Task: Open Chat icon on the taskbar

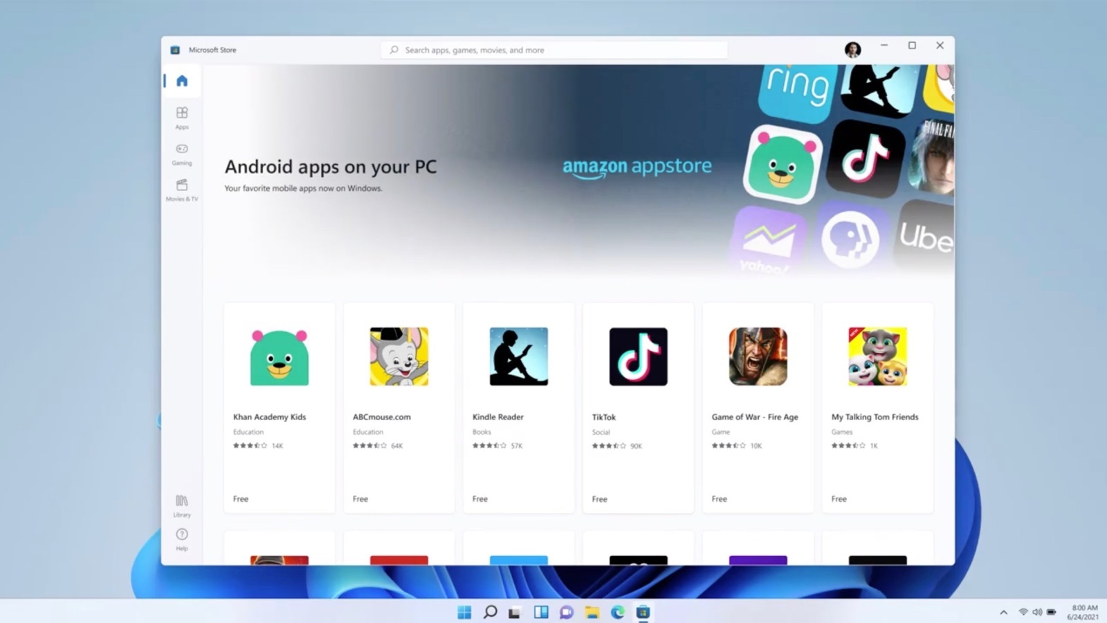Action: 567,612
